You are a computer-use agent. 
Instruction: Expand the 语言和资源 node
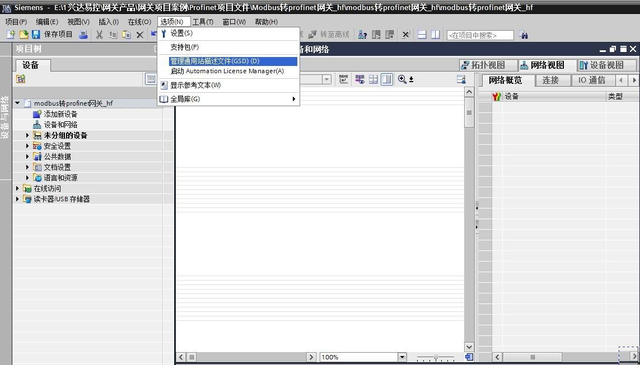click(27, 178)
